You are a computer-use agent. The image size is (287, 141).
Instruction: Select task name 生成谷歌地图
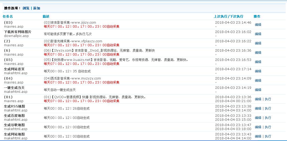pyautogui.click(x=14, y=125)
